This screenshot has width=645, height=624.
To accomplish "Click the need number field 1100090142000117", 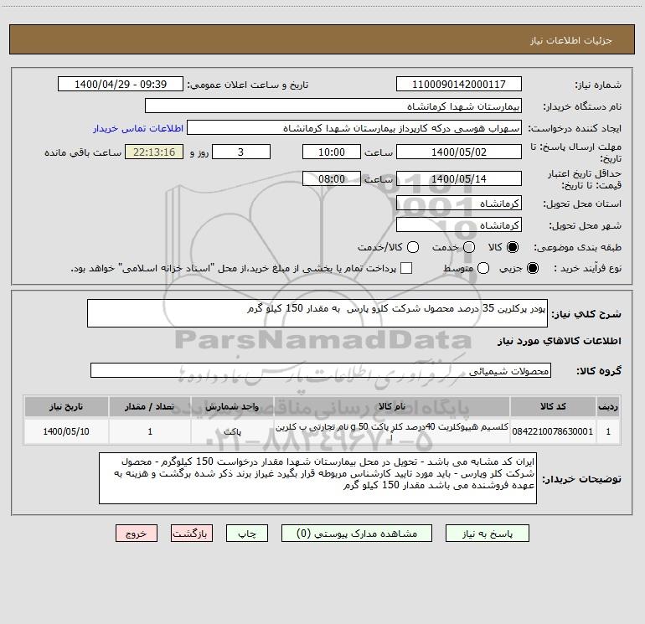I will [459, 85].
